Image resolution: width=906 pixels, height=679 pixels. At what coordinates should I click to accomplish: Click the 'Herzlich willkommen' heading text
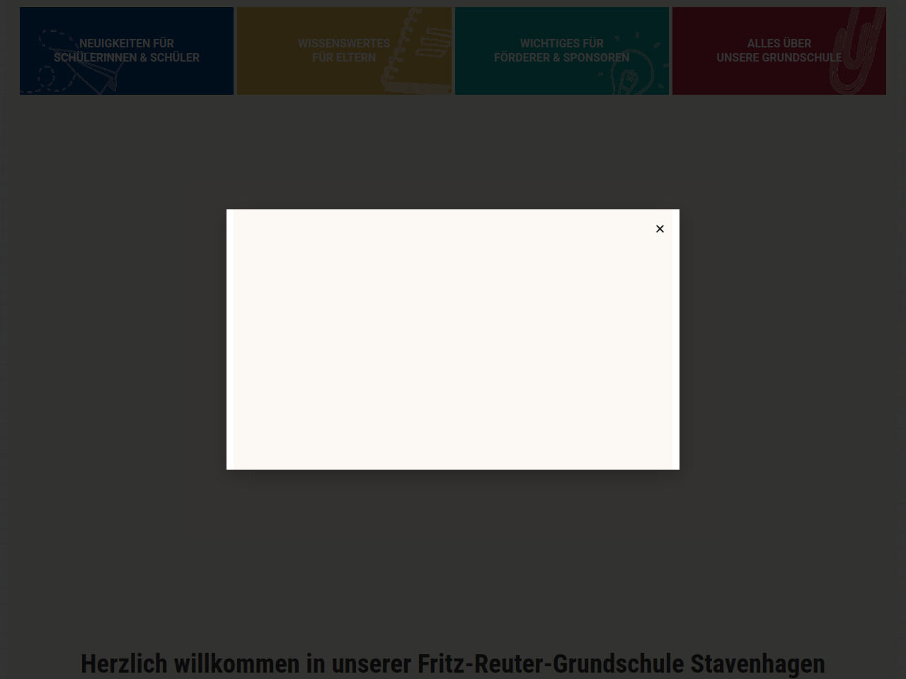click(190, 664)
